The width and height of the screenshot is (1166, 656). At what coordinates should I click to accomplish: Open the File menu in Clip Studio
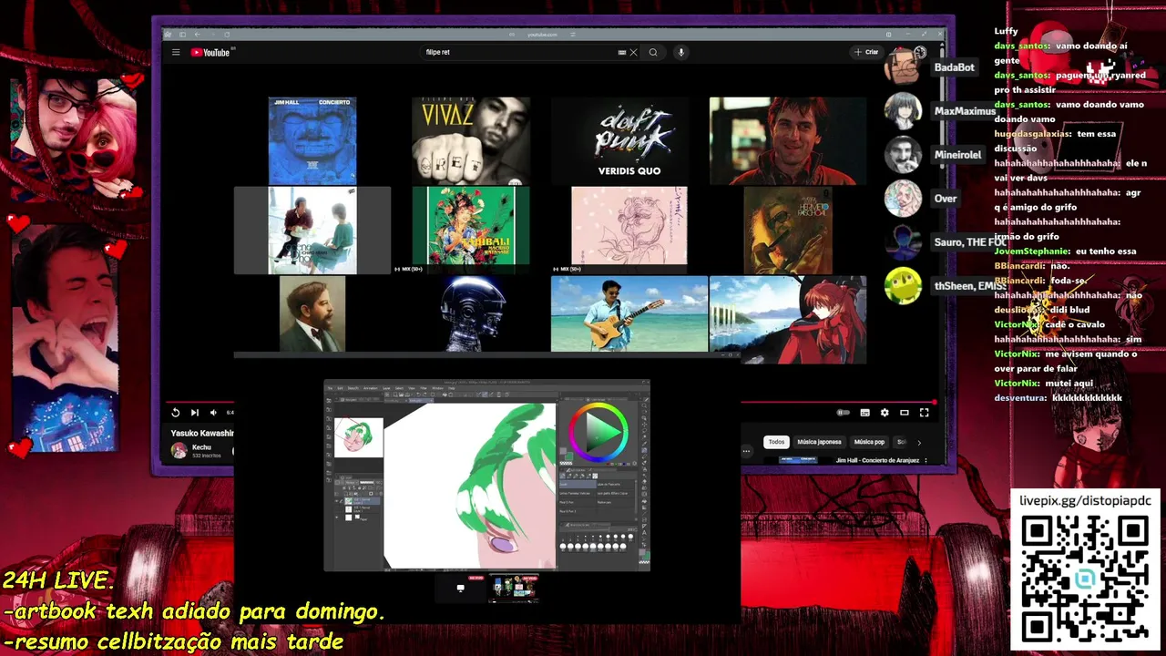point(331,388)
